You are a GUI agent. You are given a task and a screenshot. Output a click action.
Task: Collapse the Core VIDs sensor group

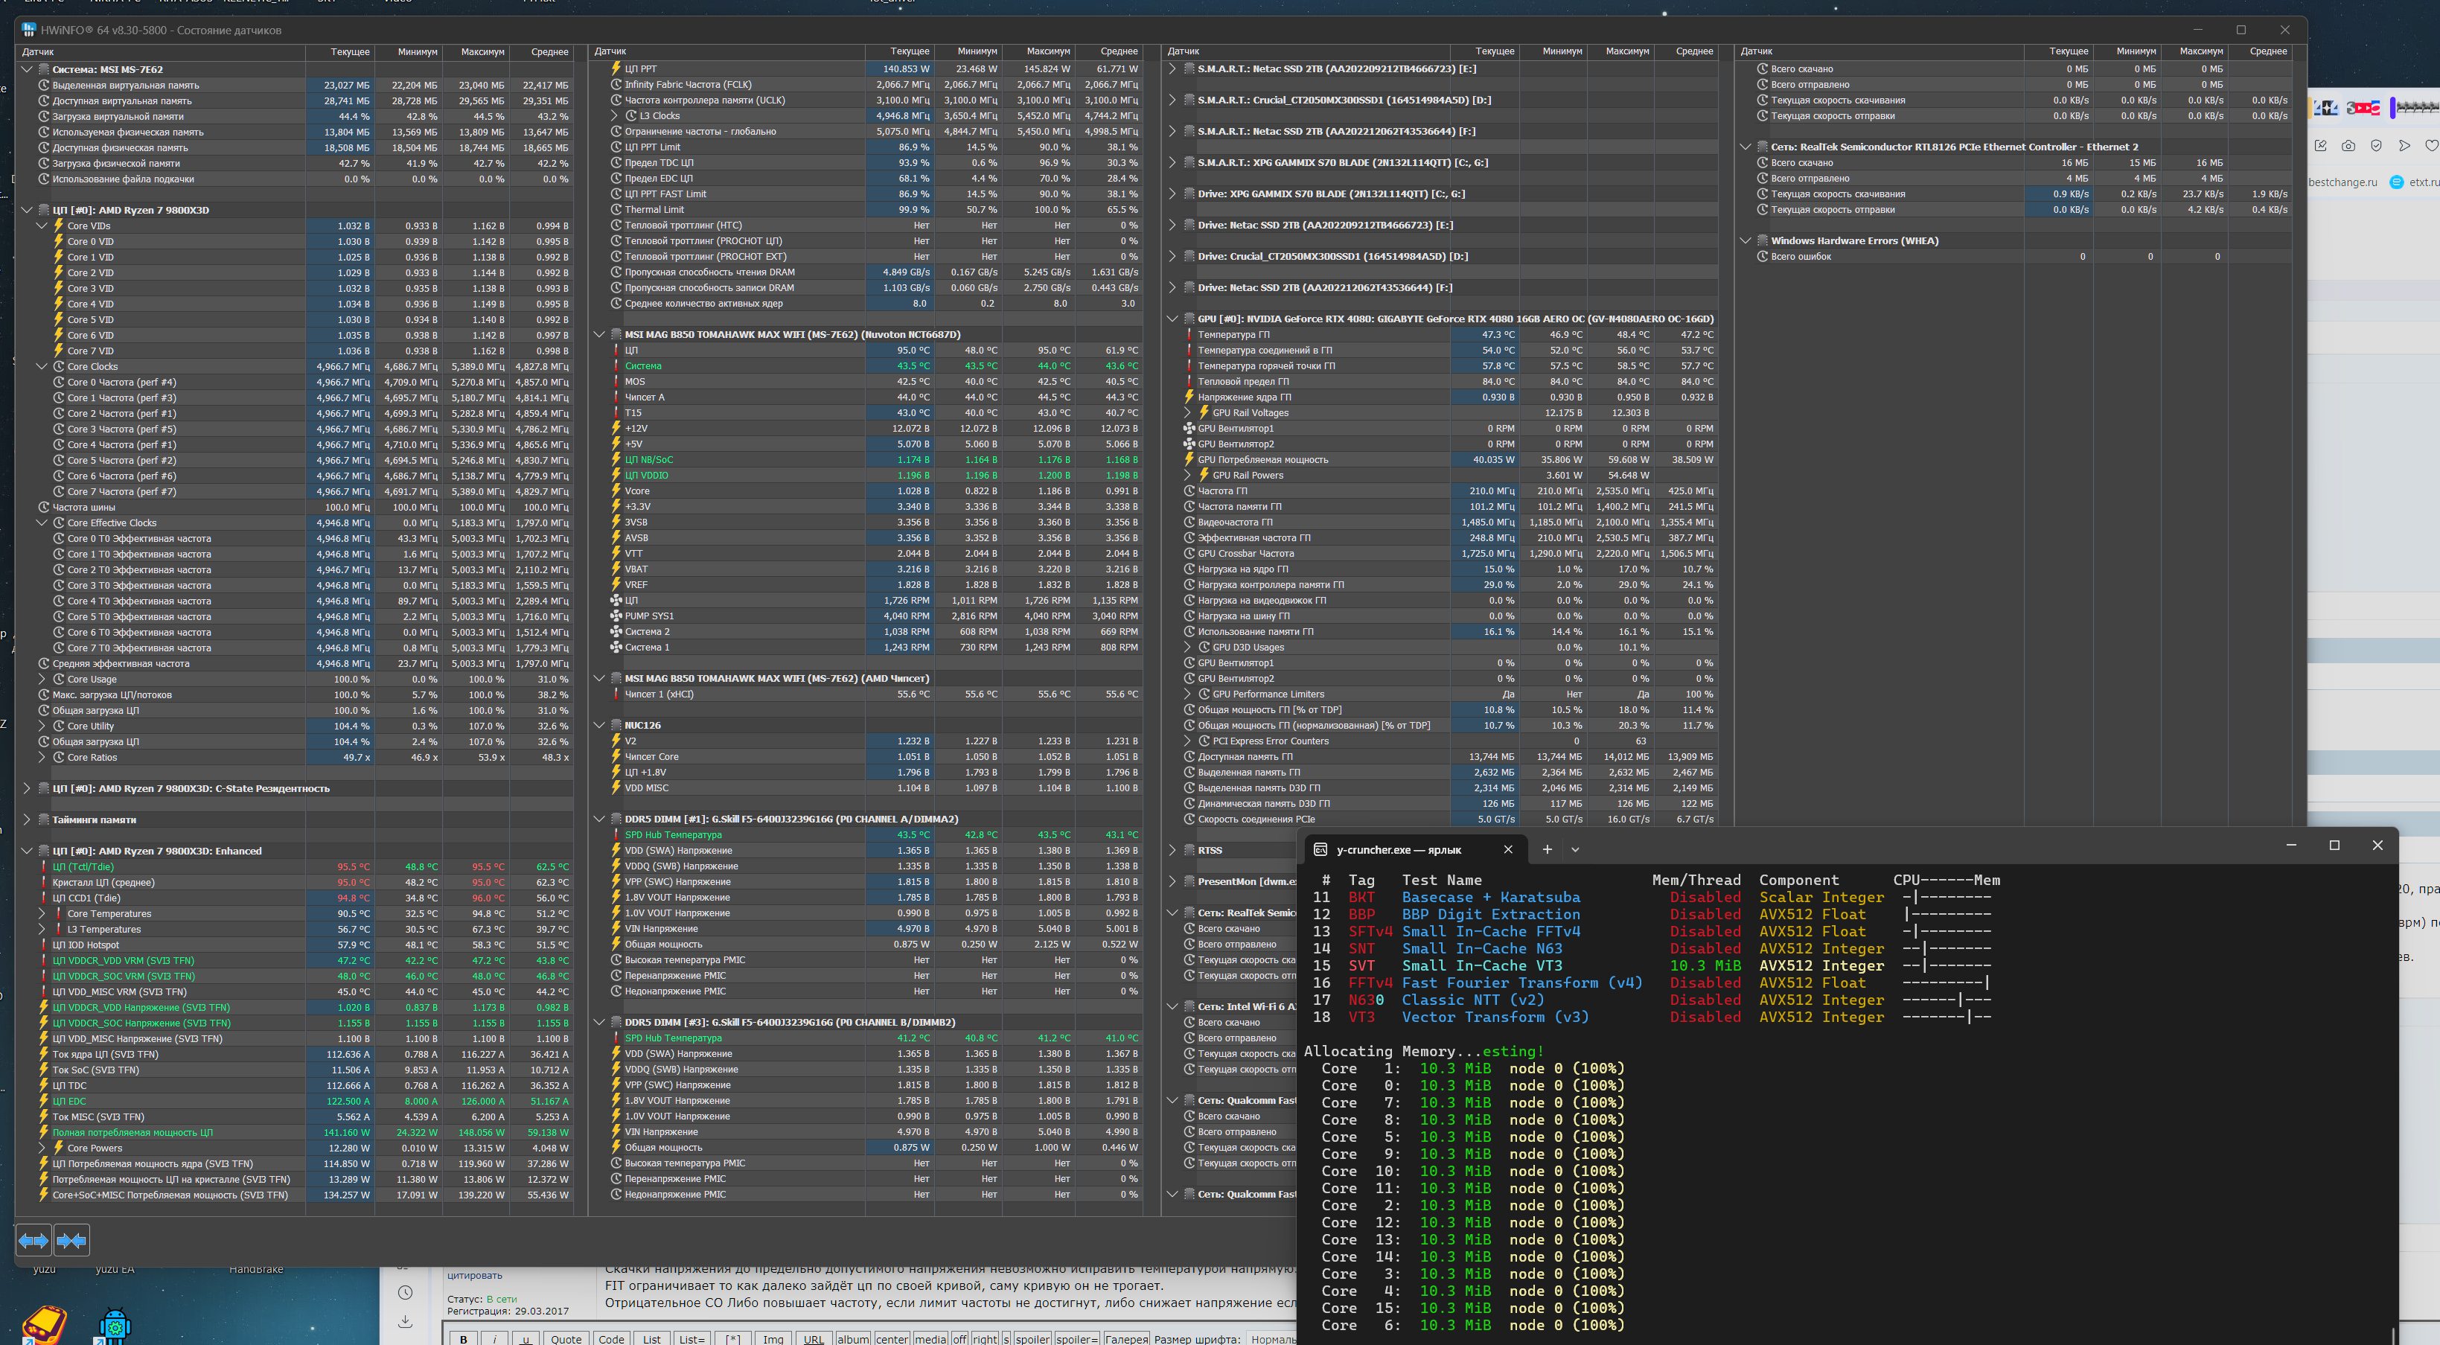point(42,226)
